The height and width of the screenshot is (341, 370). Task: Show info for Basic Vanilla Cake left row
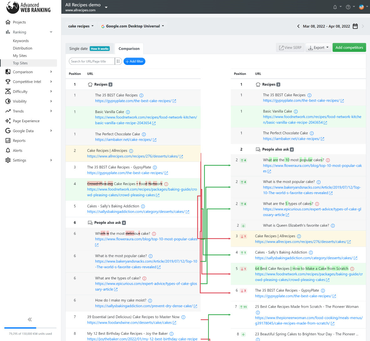pos(128,112)
